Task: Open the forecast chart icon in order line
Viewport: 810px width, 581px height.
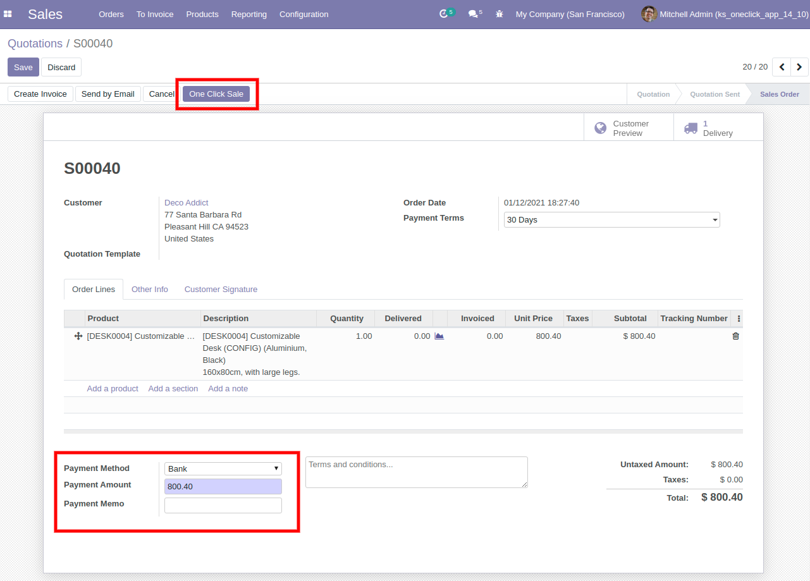Action: [439, 336]
